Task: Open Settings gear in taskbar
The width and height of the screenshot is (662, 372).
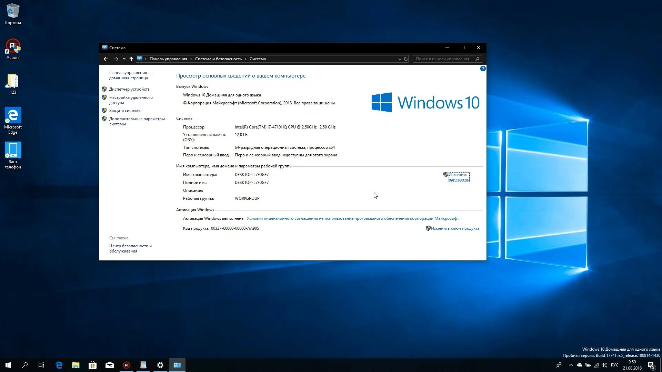Action: [x=160, y=365]
